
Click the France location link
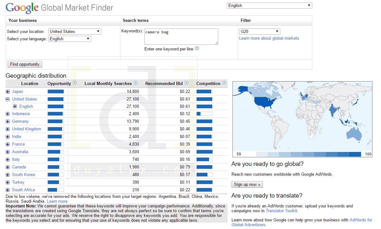pyautogui.click(x=18, y=144)
